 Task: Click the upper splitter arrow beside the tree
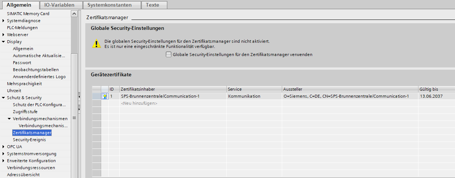[x=79, y=97]
